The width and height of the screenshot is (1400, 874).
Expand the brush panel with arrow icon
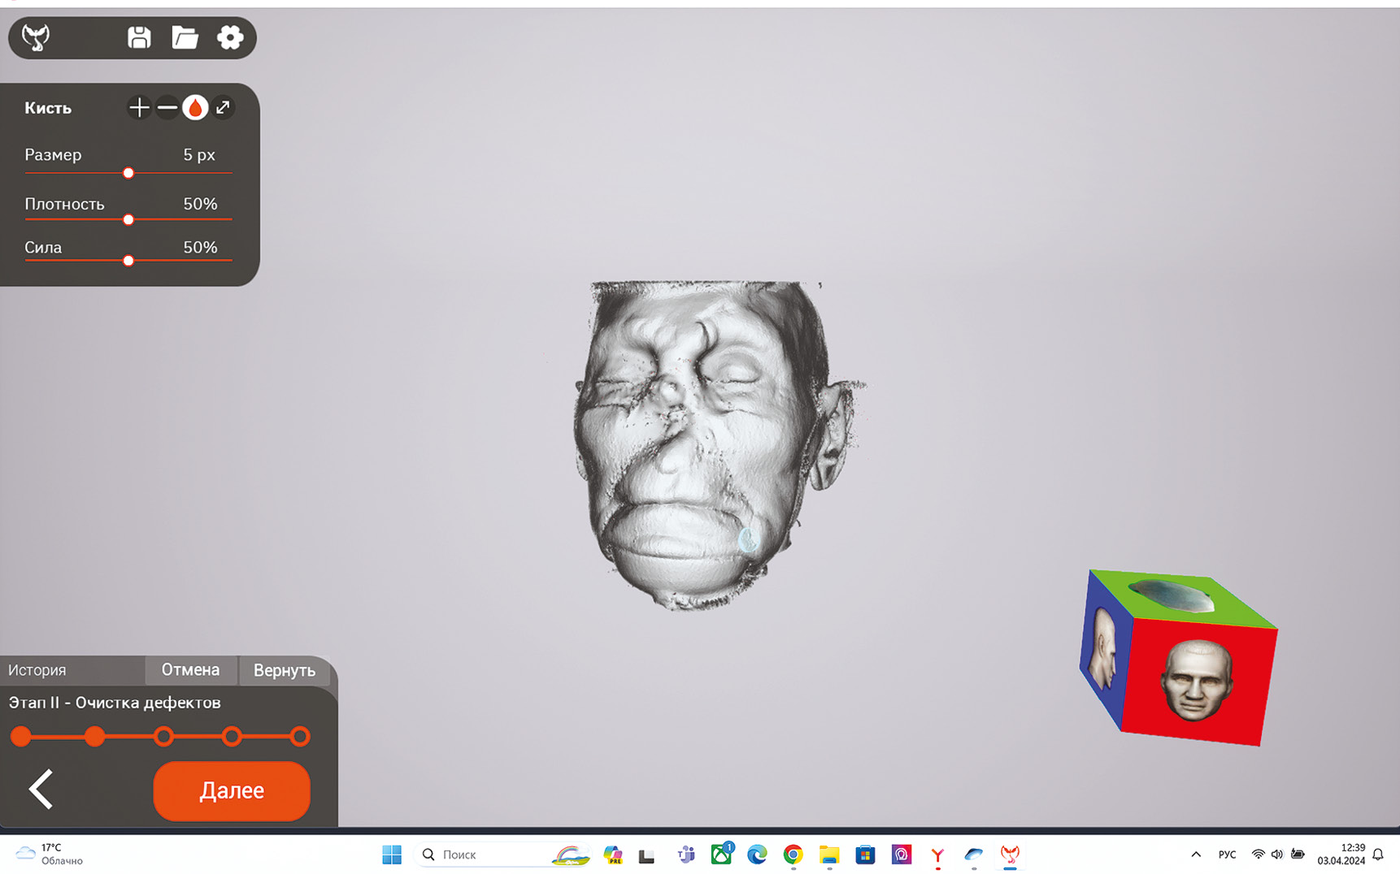click(224, 107)
